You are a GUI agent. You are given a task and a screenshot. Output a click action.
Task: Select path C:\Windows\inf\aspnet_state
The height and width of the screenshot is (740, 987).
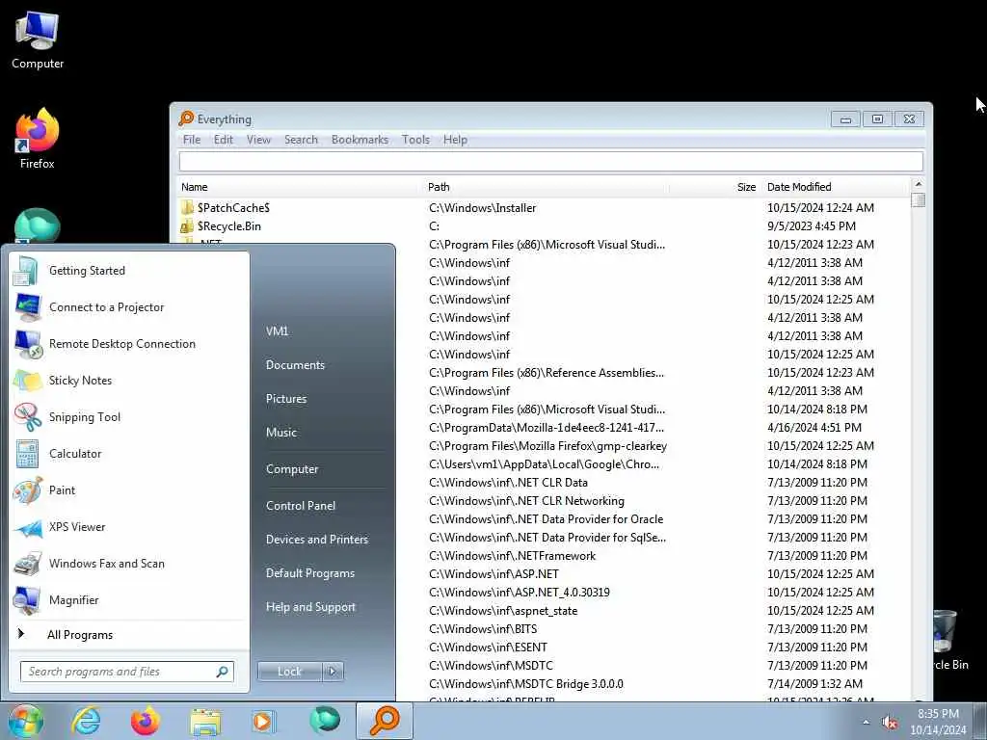[x=503, y=610]
